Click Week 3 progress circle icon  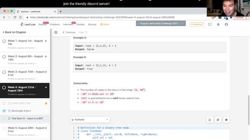(4, 72)
